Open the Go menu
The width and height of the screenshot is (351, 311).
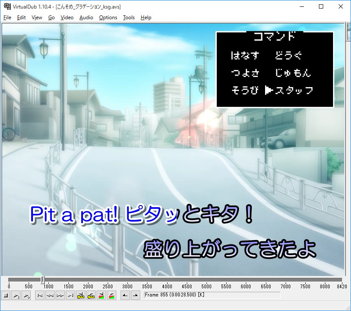point(51,18)
